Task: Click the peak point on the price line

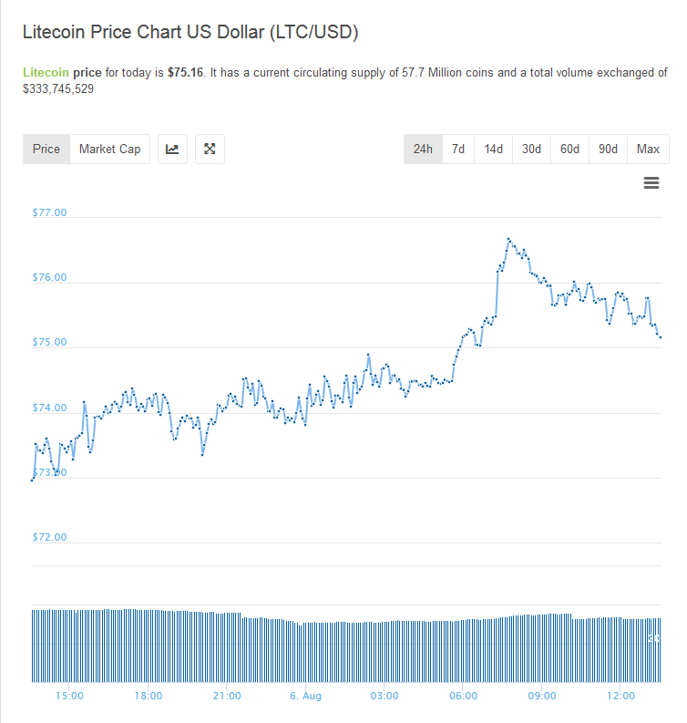Action: pos(508,239)
